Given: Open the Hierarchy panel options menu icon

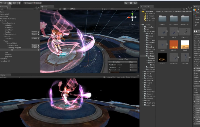Looking at the screenshot, I should pyautogui.click(x=38, y=7).
